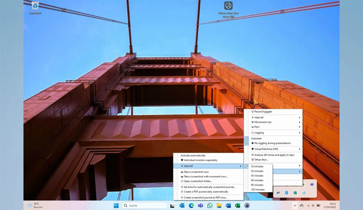Viewport: 363px width, 210px height.
Task: Click Activate automatically in screenshot submenu
Action: click(208, 155)
